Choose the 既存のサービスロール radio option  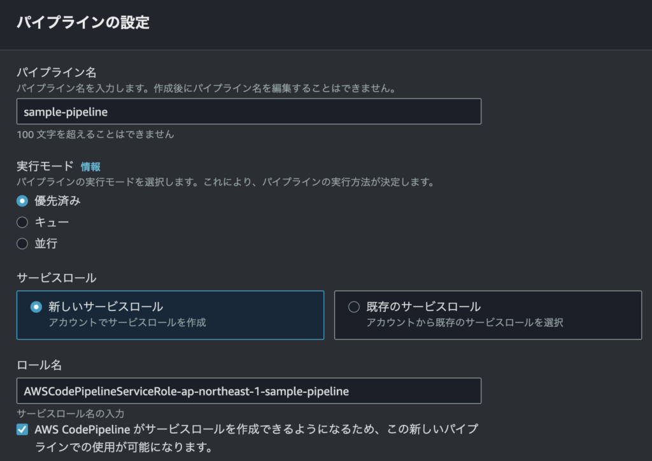point(354,307)
